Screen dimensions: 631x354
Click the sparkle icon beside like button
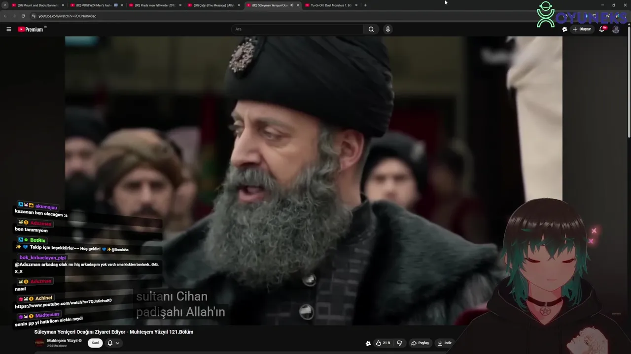pos(368,343)
